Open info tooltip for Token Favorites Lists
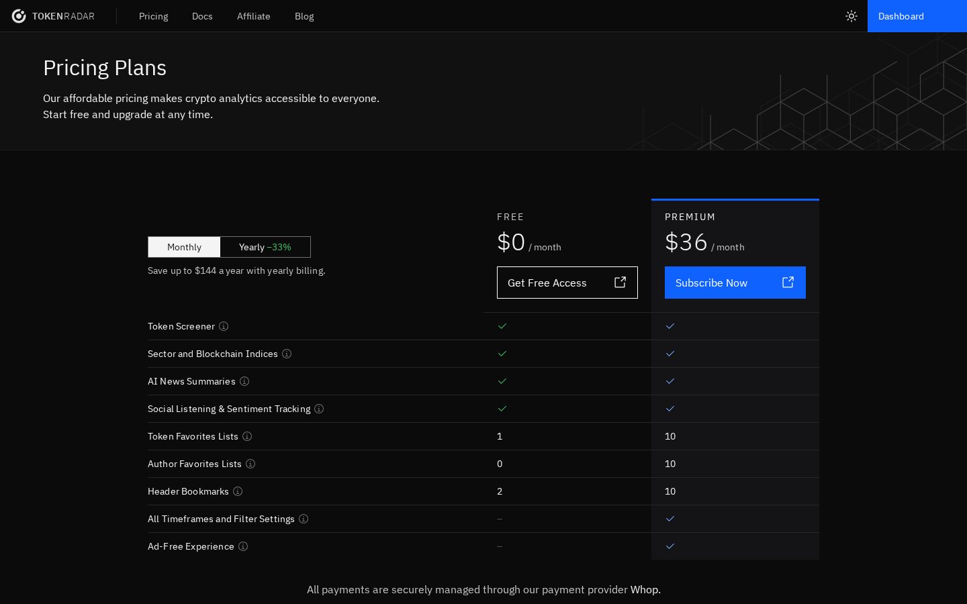Screen dimensions: 967x604 coord(247,436)
